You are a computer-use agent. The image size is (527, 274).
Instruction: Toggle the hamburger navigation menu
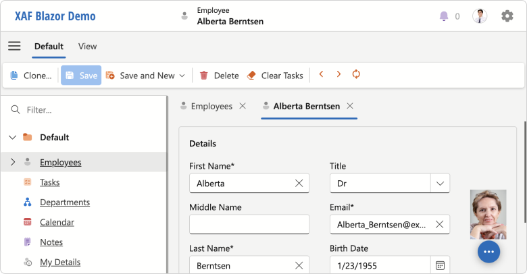[14, 46]
